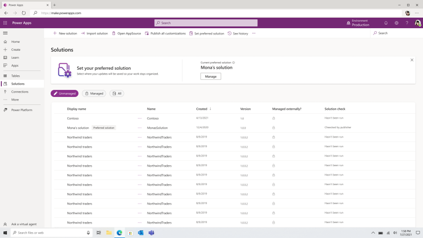
Task: Select the Unmanaged filter pill
Action: pos(64,94)
